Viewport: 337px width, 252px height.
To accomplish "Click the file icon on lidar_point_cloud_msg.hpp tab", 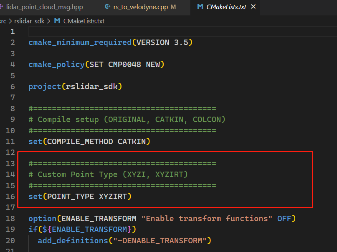I will point(2,7).
